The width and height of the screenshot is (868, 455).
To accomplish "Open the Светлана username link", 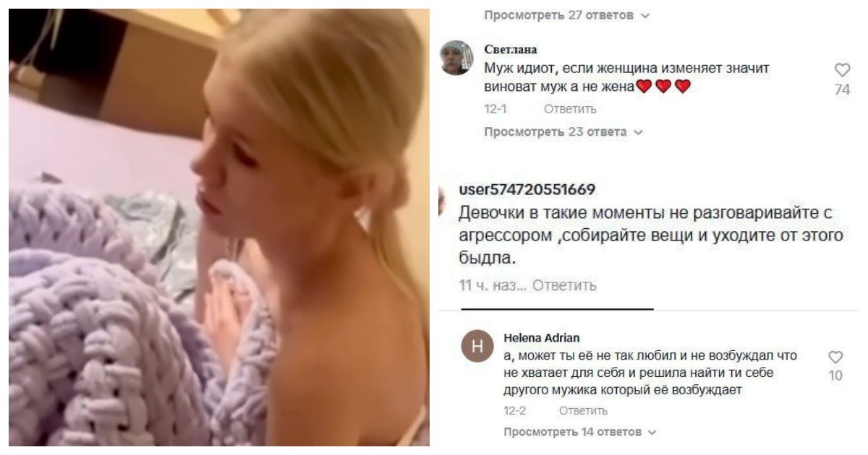I will (x=510, y=49).
